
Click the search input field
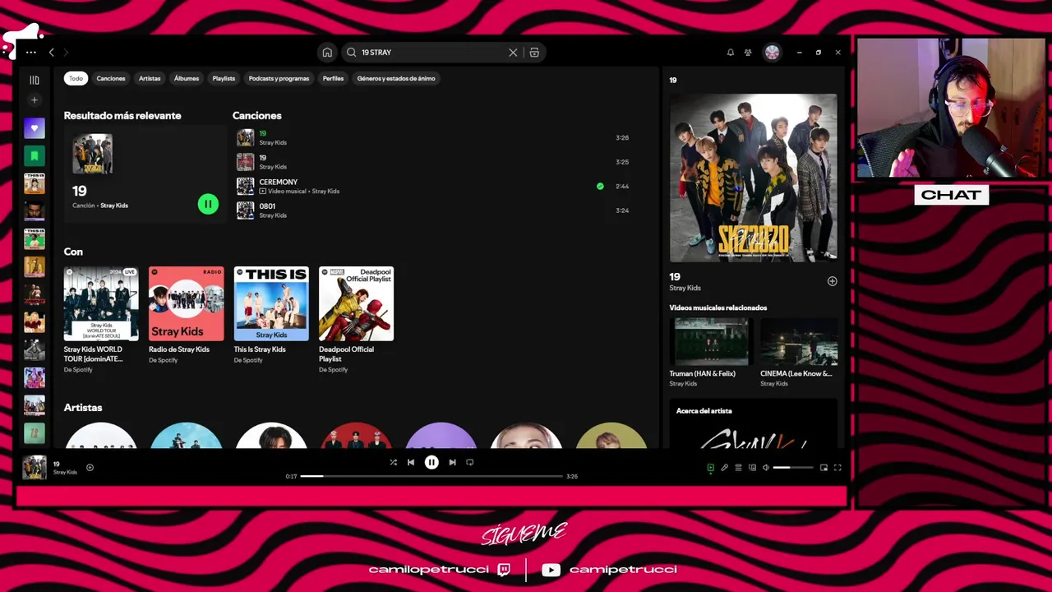click(x=431, y=52)
